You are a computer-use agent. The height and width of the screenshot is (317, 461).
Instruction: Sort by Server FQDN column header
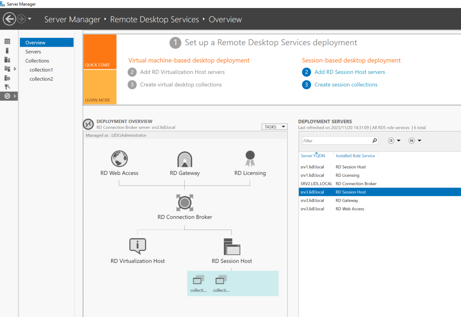(x=313, y=156)
